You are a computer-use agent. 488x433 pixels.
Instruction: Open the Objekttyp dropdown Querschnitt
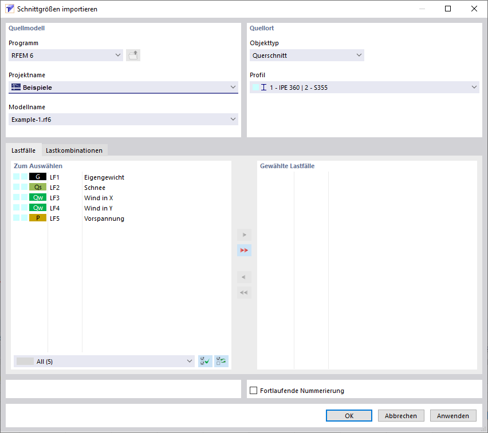coord(307,55)
